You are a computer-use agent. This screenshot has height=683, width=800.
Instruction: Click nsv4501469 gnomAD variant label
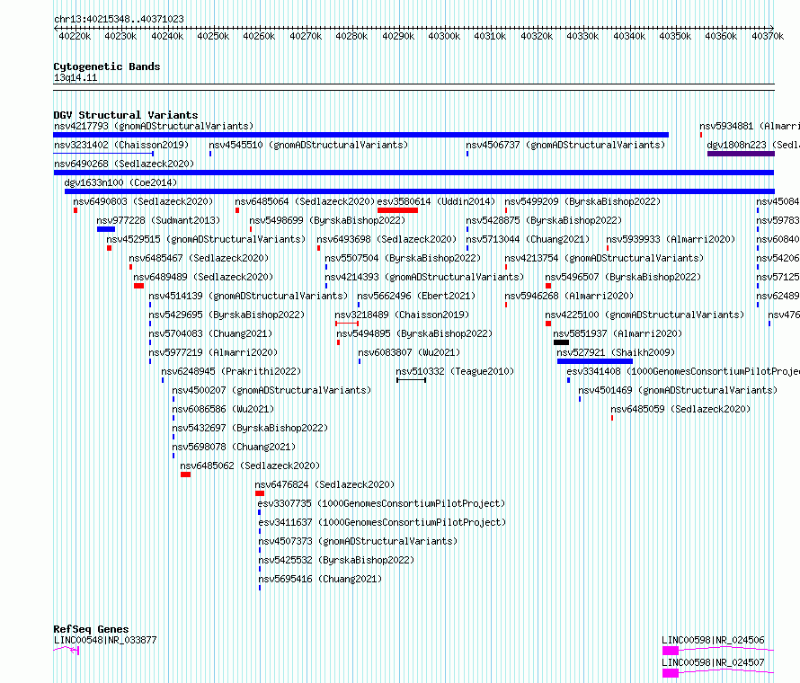coord(678,390)
